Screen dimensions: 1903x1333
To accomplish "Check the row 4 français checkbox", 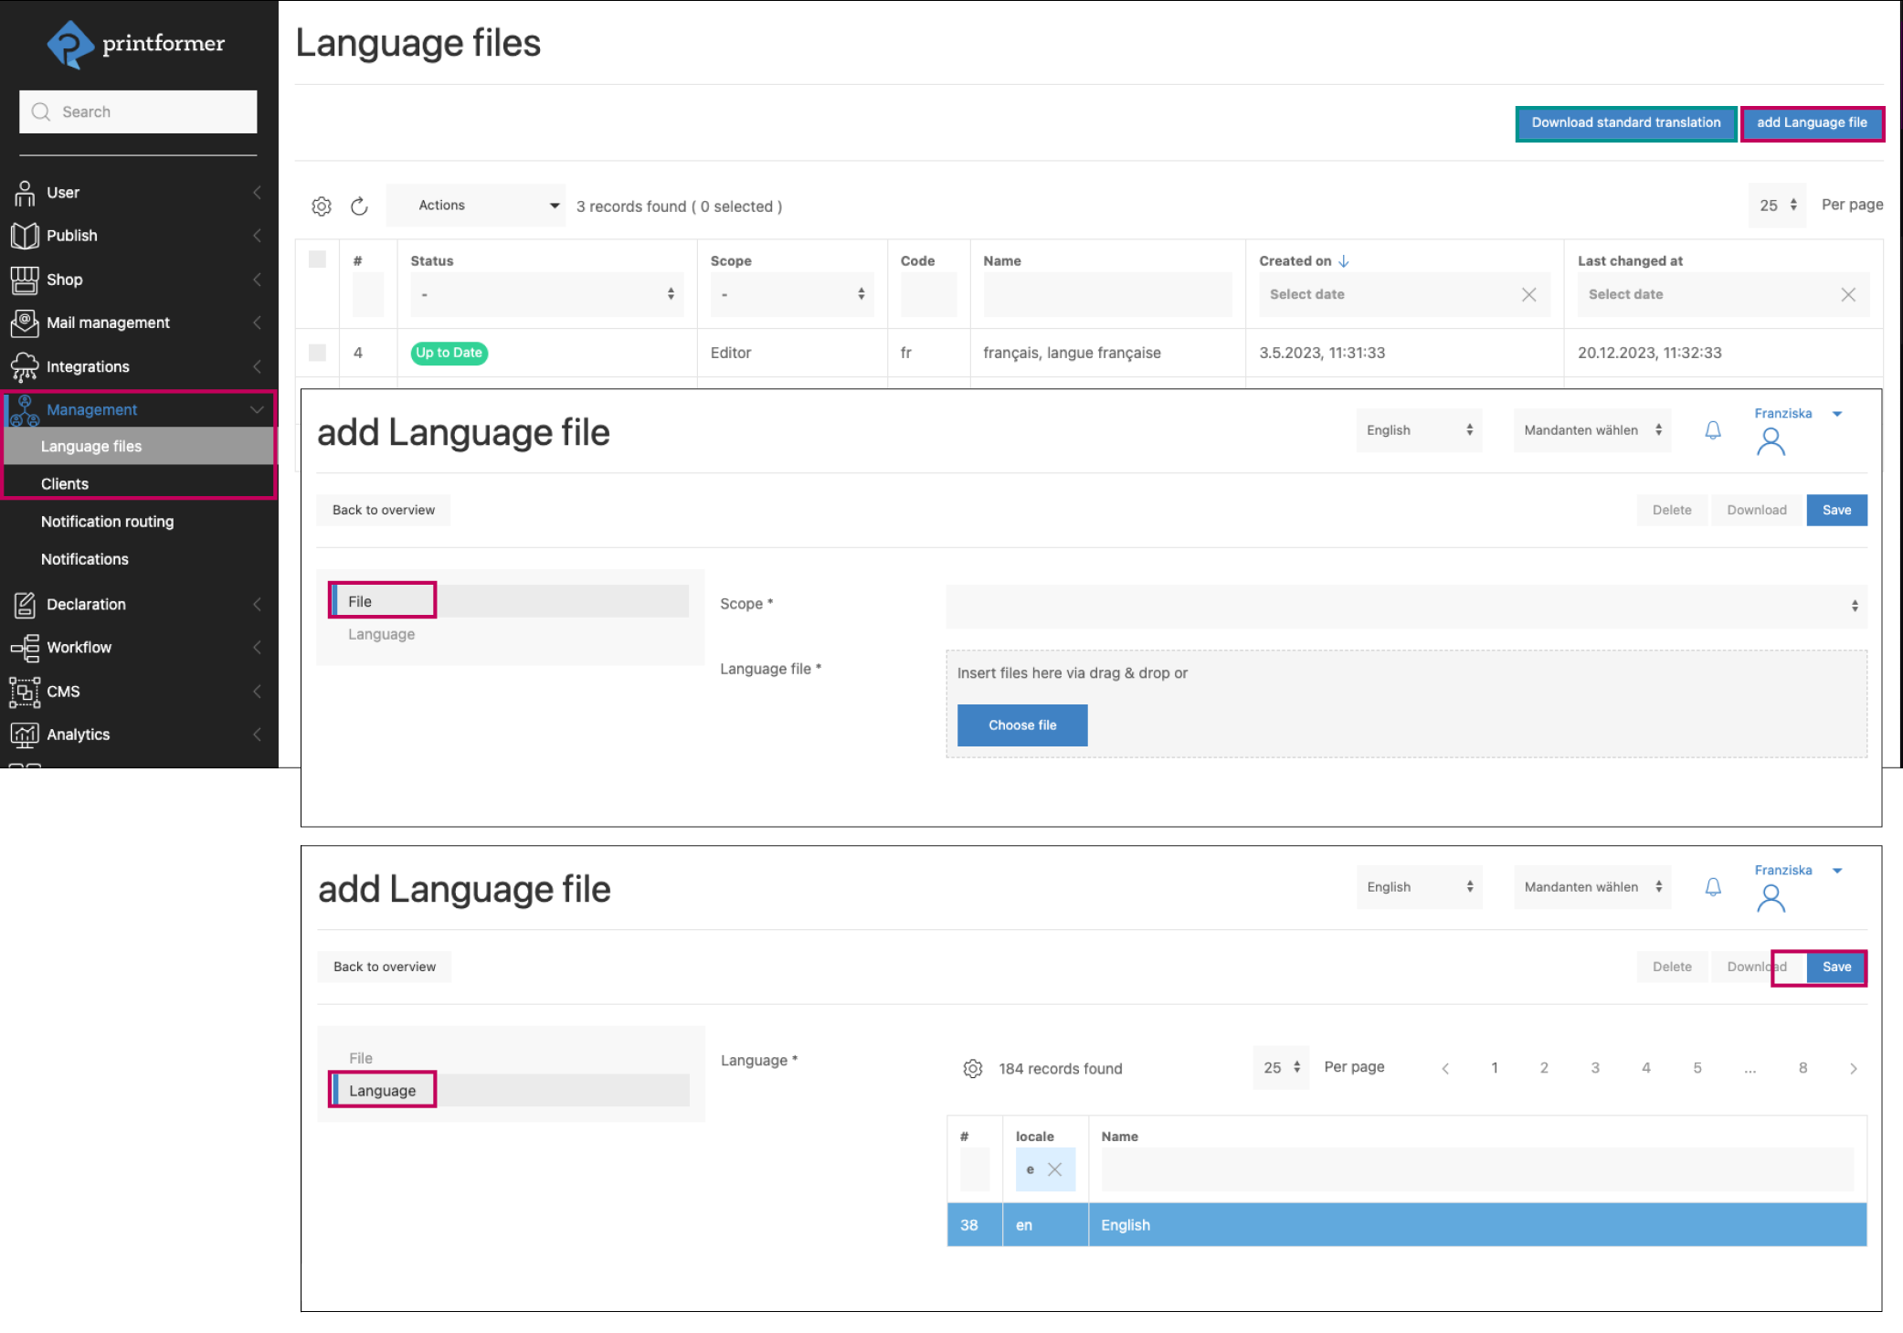I will tap(317, 353).
